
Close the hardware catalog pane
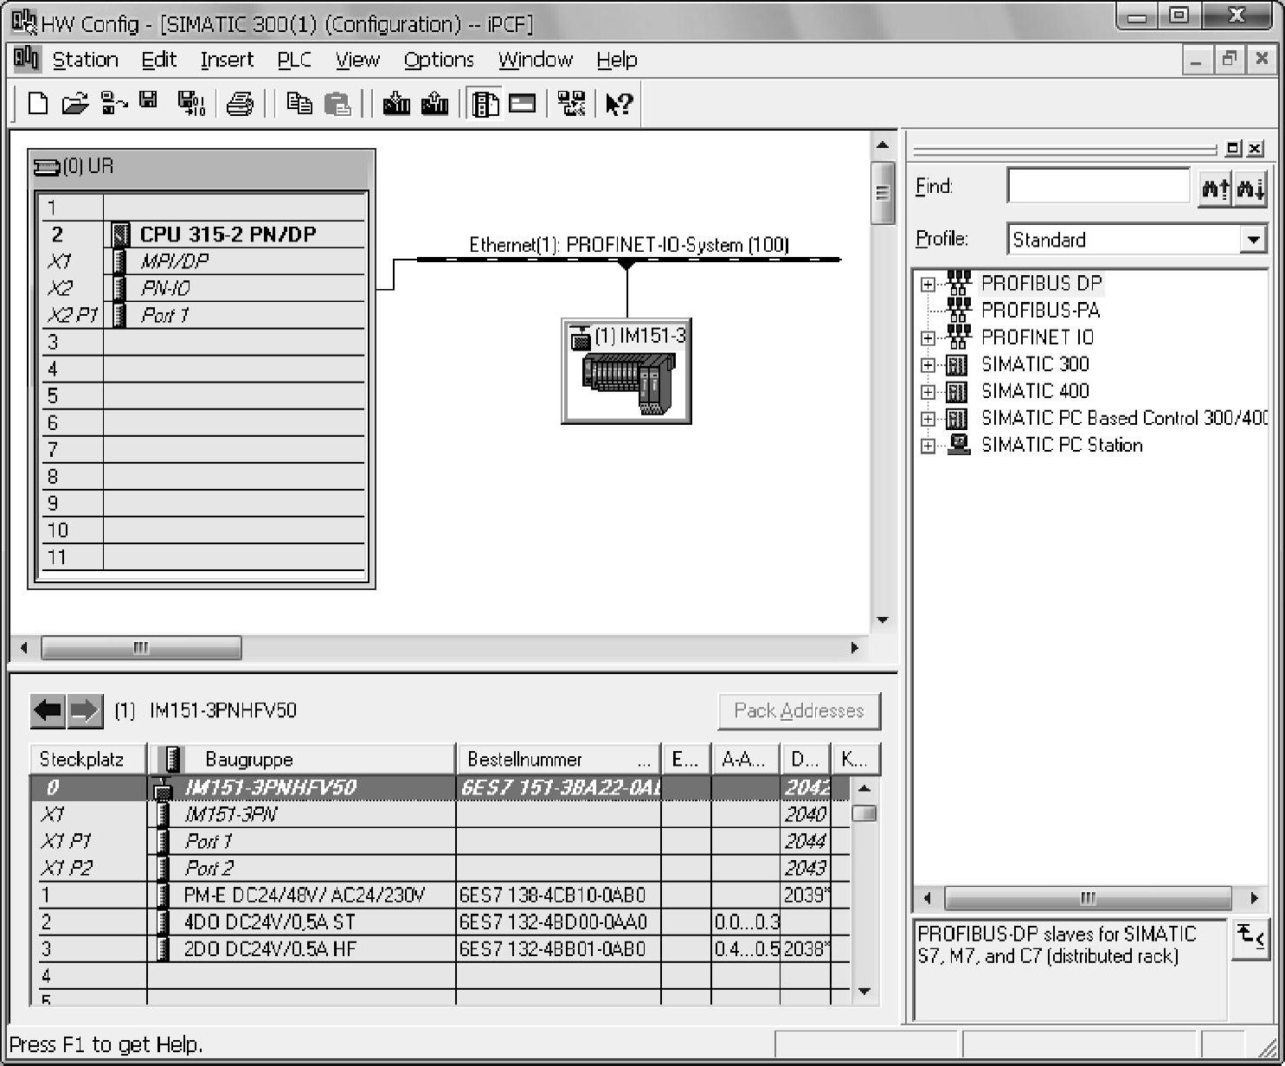click(1256, 149)
